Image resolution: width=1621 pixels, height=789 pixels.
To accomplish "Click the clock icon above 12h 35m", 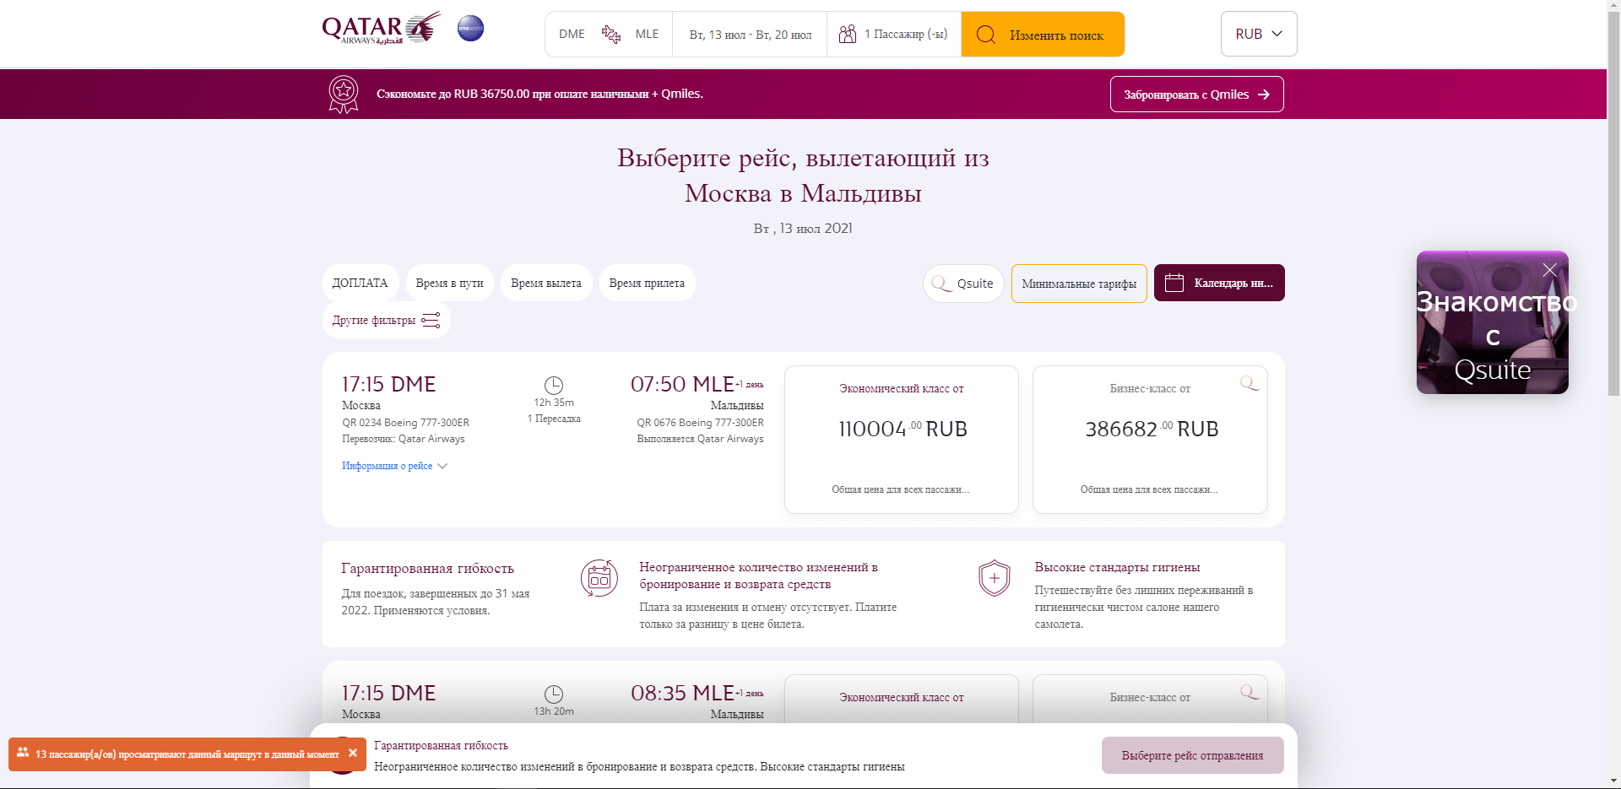I will [x=554, y=386].
